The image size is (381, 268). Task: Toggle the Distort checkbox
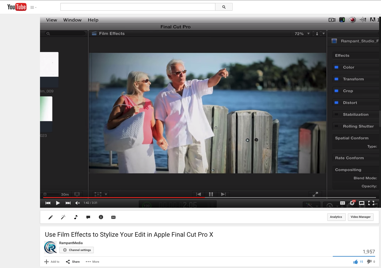click(x=336, y=103)
